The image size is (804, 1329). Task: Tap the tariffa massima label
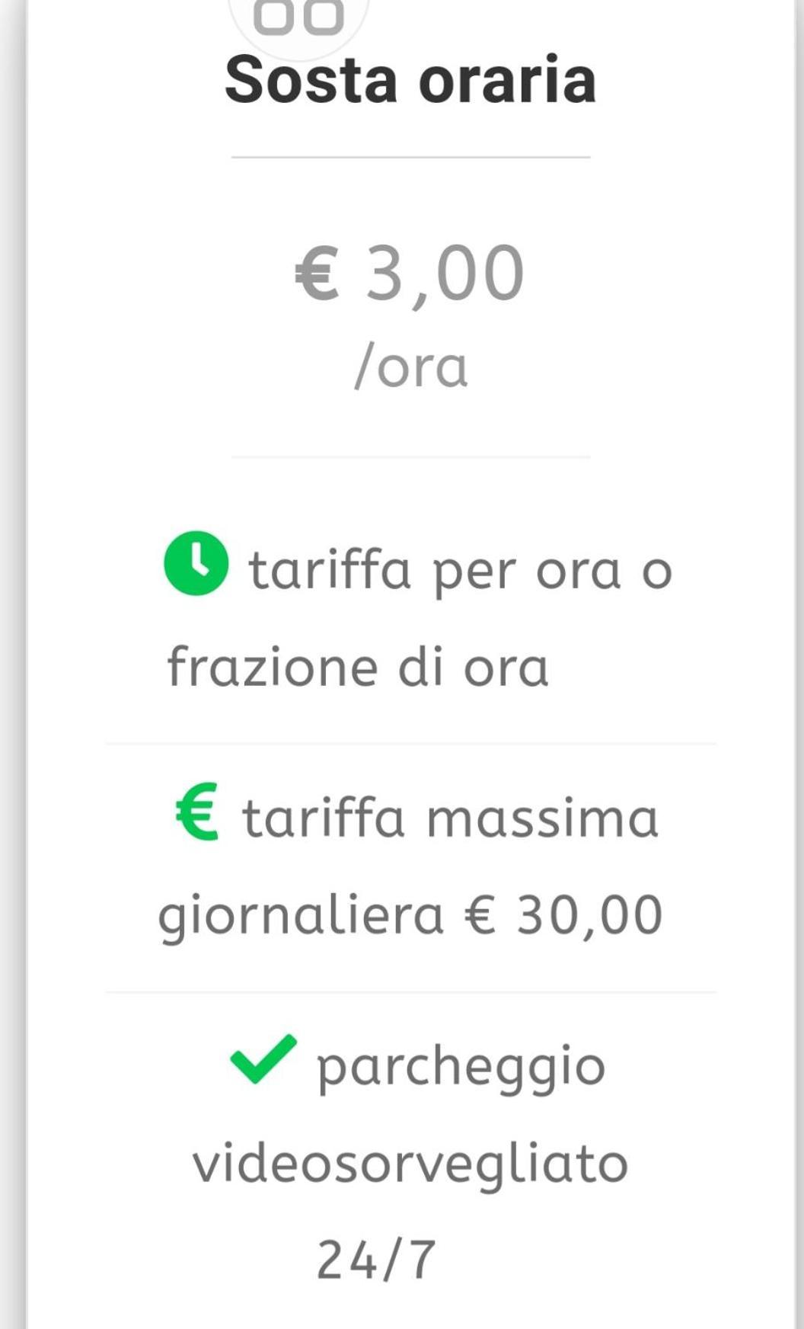point(450,818)
